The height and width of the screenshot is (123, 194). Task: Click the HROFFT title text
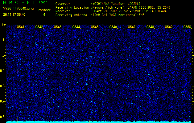19,2
